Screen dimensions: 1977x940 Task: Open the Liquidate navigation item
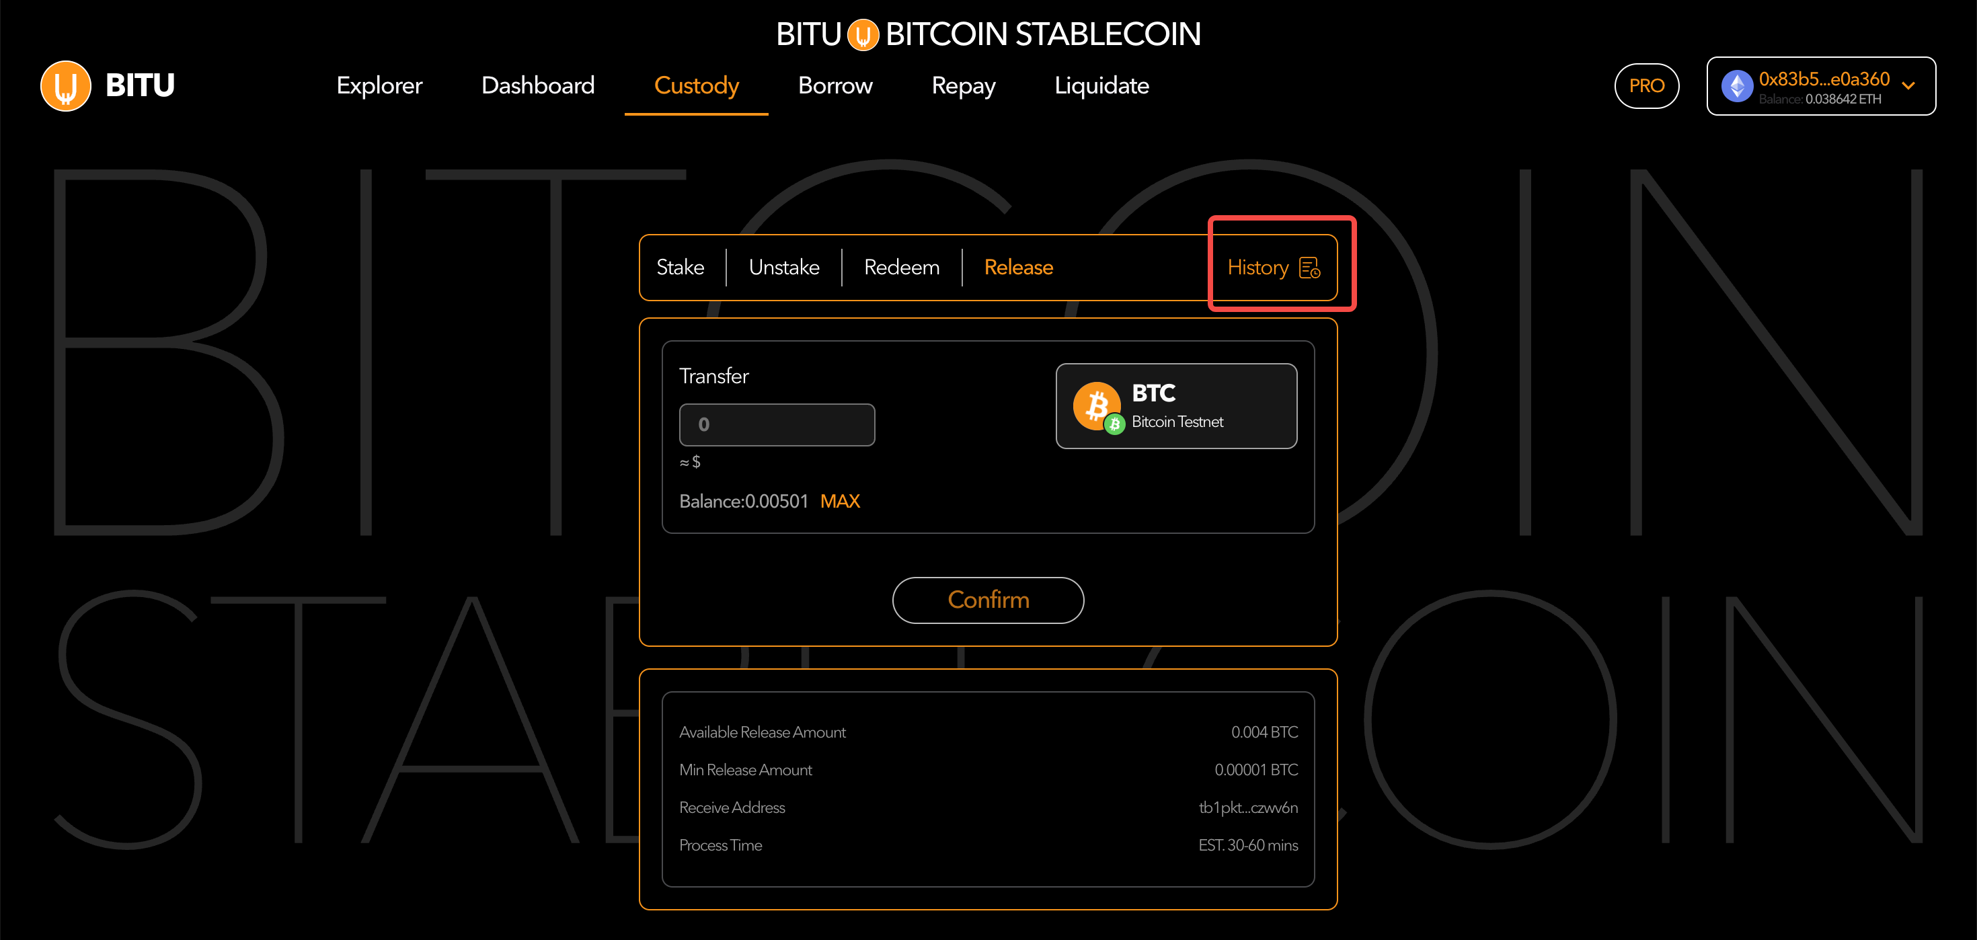tap(1101, 86)
